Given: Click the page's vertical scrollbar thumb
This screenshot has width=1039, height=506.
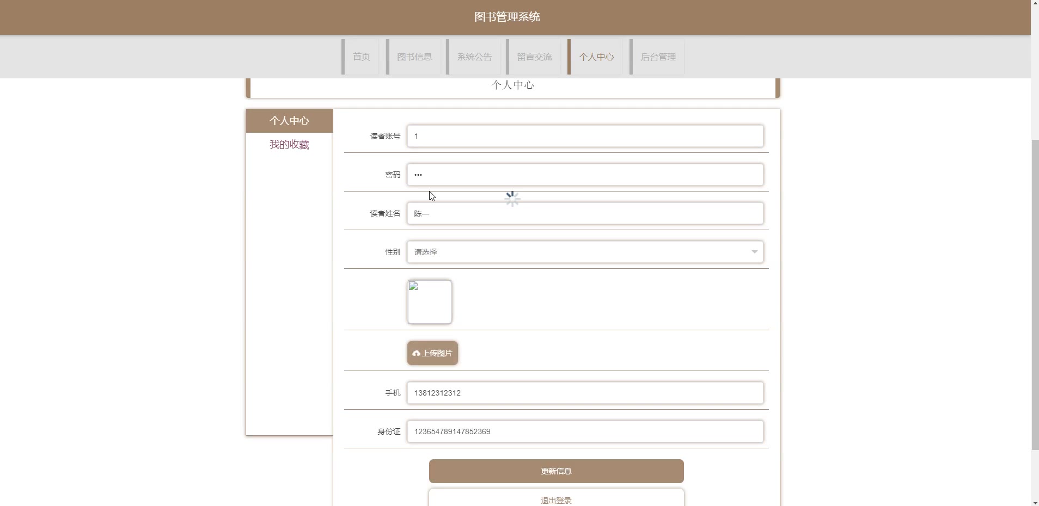Looking at the screenshot, I should pos(1035,294).
